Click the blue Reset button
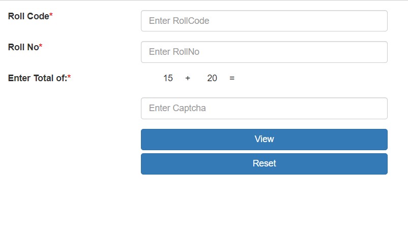Screen dimensions: 408x239 tap(264, 164)
